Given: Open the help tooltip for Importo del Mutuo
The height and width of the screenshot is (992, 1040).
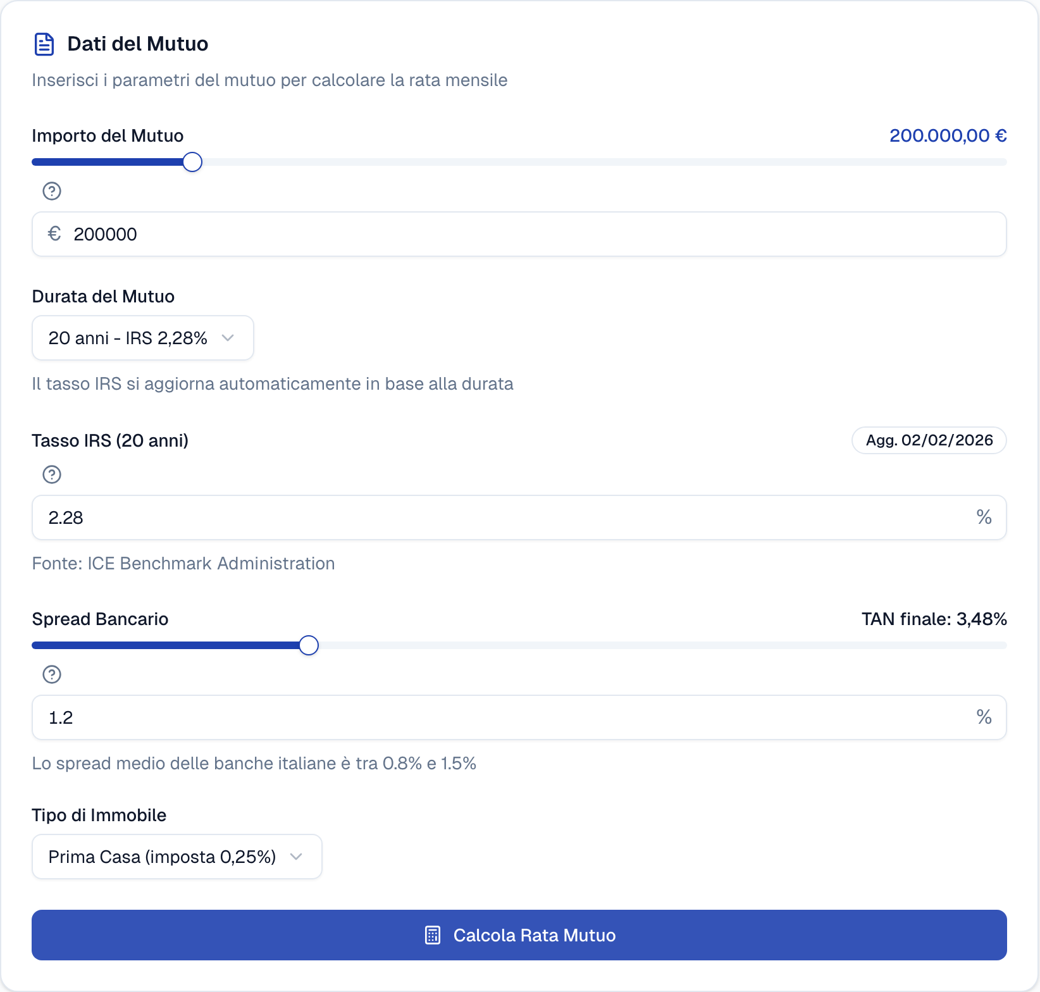Looking at the screenshot, I should [51, 191].
